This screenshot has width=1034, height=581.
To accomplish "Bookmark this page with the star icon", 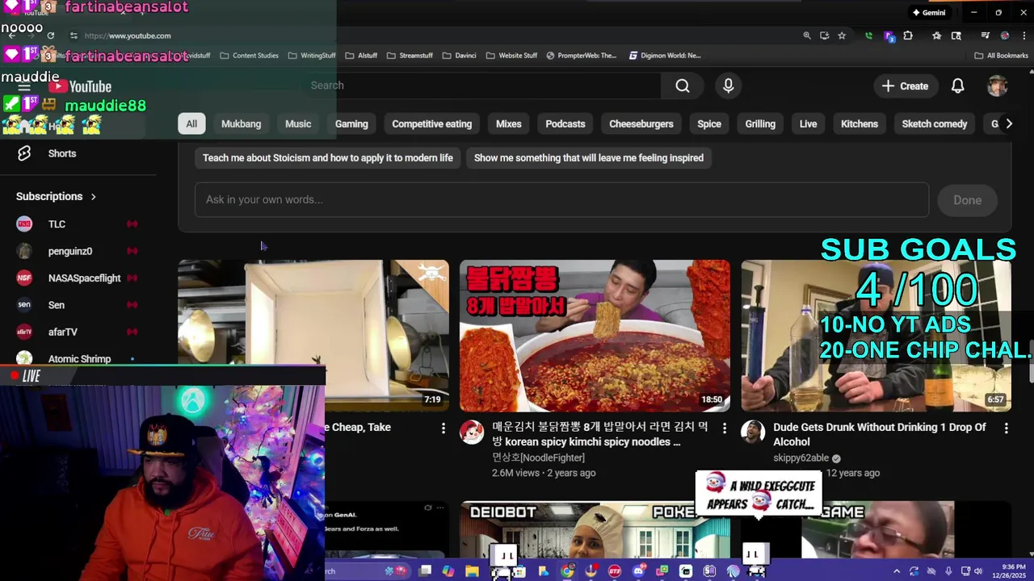I will click(842, 36).
